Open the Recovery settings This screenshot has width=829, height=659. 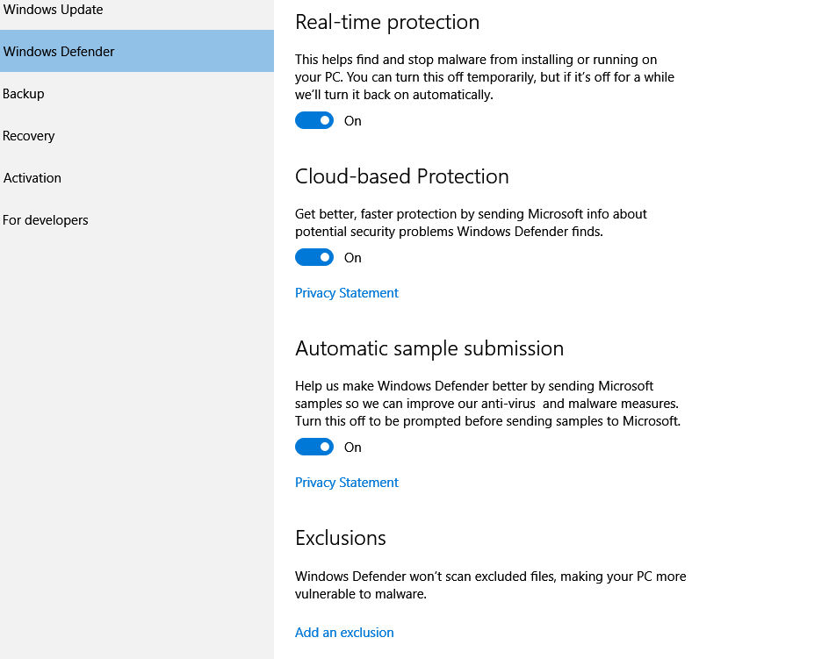tap(137, 136)
